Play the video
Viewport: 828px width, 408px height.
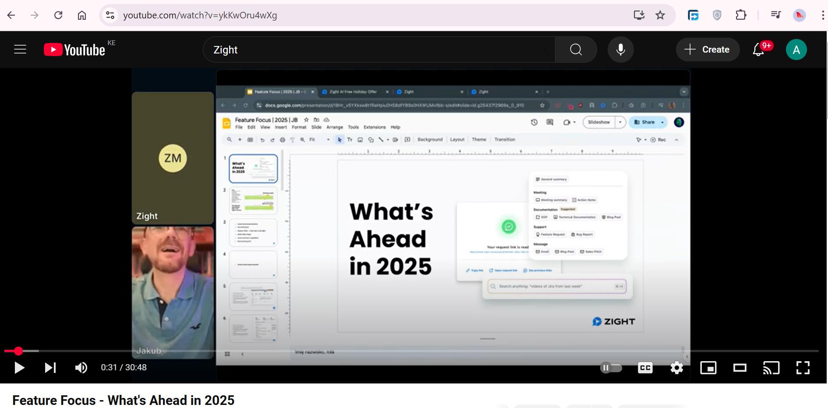[19, 368]
